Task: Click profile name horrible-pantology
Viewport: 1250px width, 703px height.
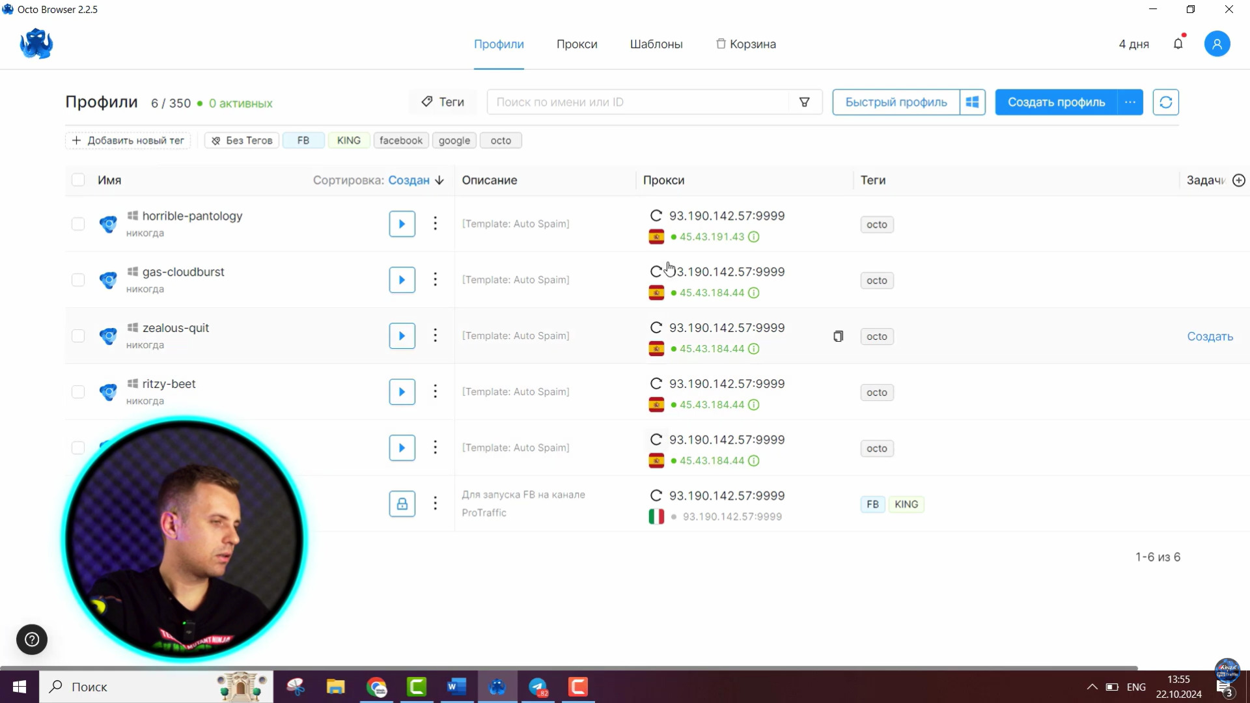Action: tap(192, 216)
